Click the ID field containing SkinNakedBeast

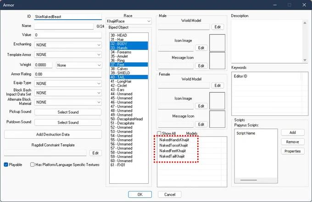[x=68, y=16]
